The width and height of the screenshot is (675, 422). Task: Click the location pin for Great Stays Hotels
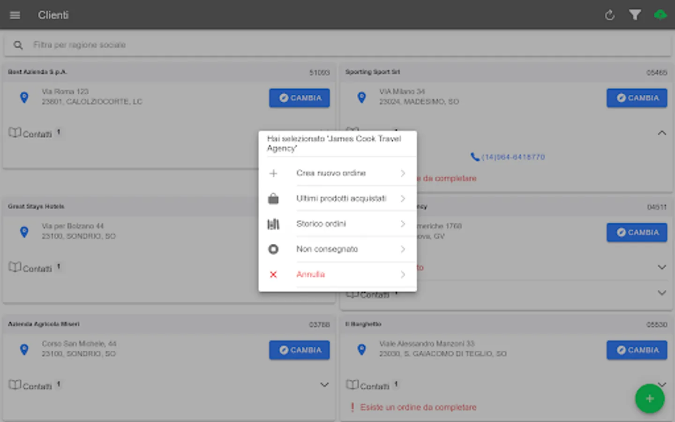[24, 232]
